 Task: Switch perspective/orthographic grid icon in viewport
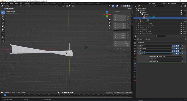coord(109,28)
